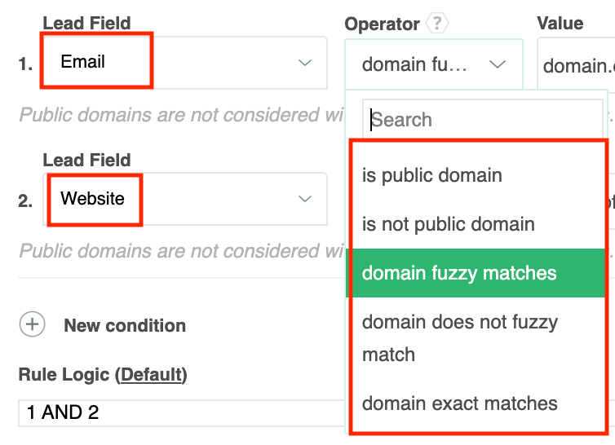615x445 pixels.
Task: Click the Operator column label
Action: pos(382,24)
